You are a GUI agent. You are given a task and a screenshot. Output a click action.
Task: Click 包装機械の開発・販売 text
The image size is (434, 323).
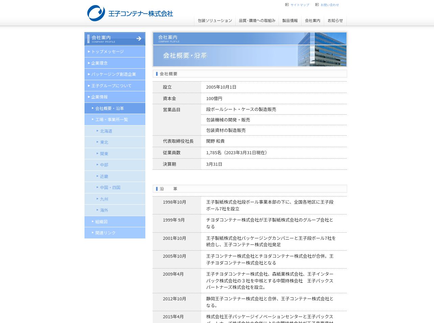click(228, 120)
